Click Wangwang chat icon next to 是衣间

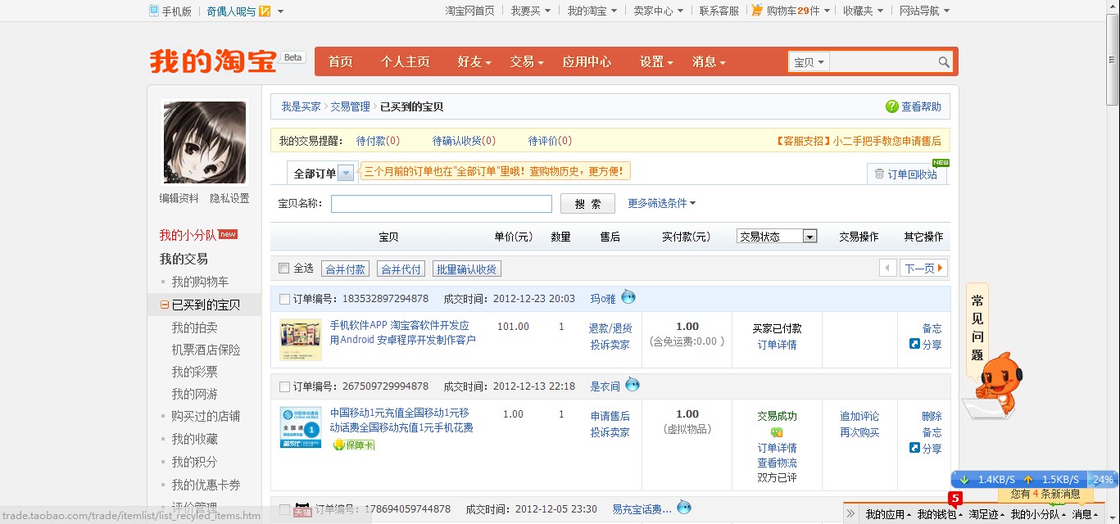pyautogui.click(x=633, y=385)
